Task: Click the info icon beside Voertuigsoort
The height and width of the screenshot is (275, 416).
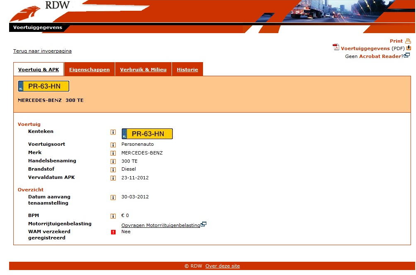Action: click(113, 145)
